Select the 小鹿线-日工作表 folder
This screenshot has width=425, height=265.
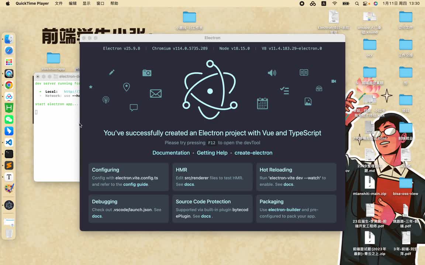189,21
